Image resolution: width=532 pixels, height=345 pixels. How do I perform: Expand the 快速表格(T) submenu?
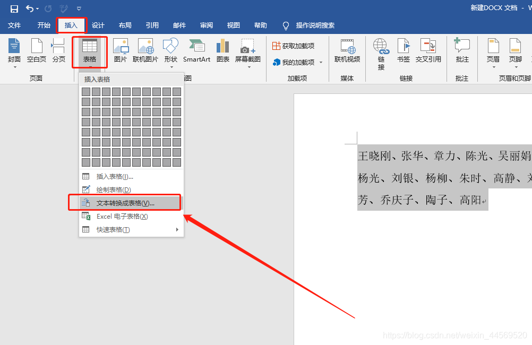coord(131,230)
